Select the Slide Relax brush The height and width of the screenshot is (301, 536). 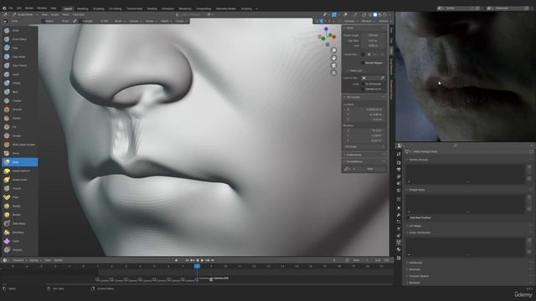click(20, 223)
